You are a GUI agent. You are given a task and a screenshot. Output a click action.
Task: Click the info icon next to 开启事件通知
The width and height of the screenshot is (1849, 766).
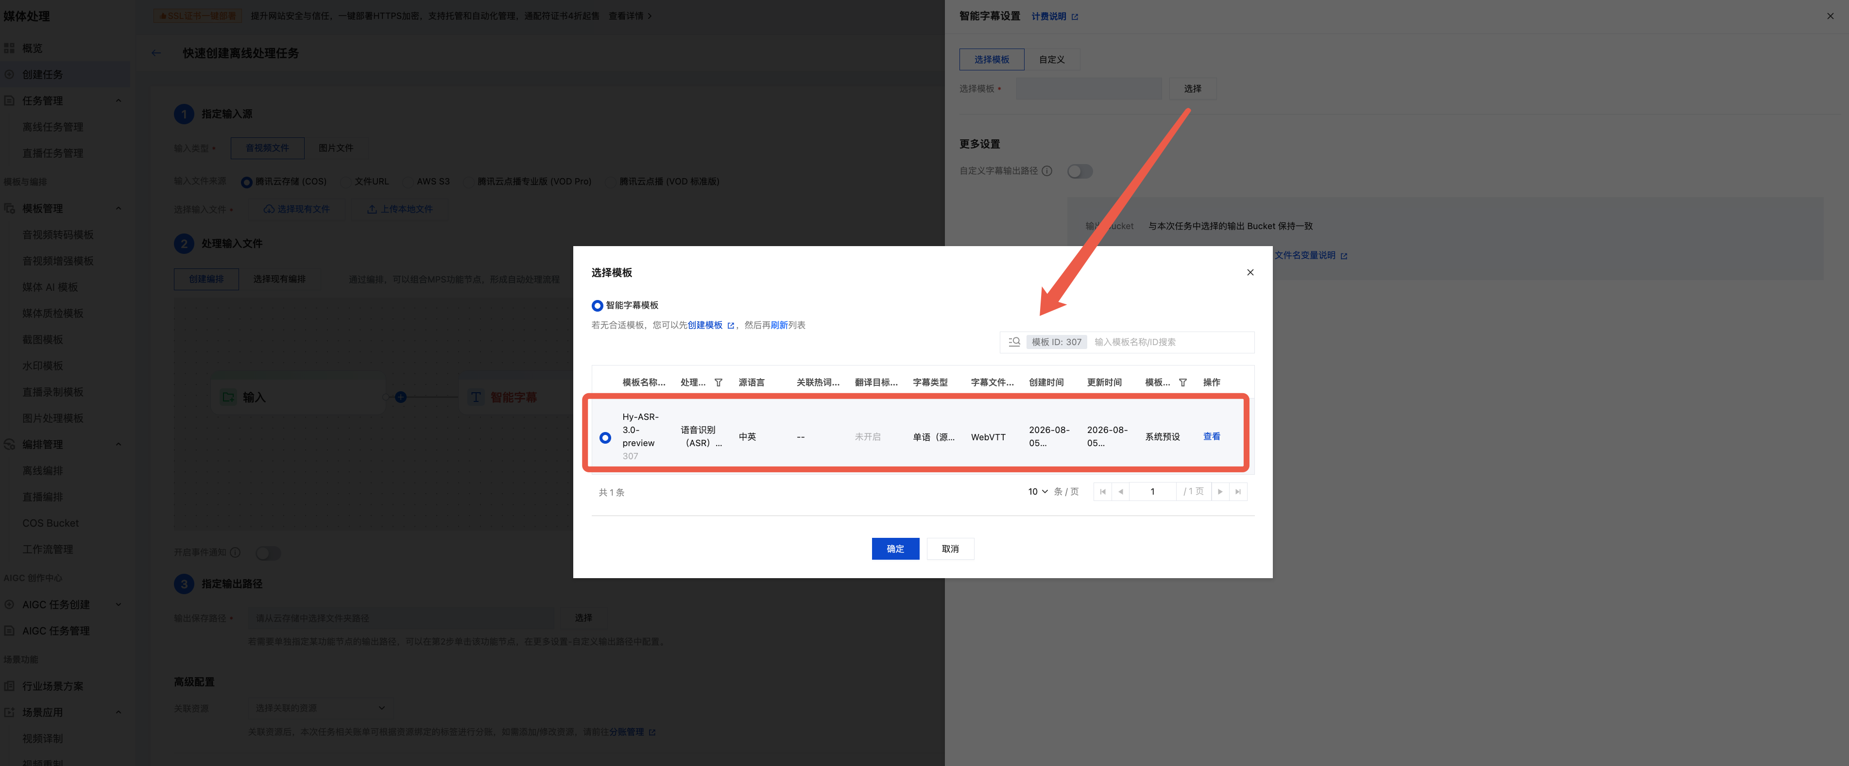click(x=236, y=552)
